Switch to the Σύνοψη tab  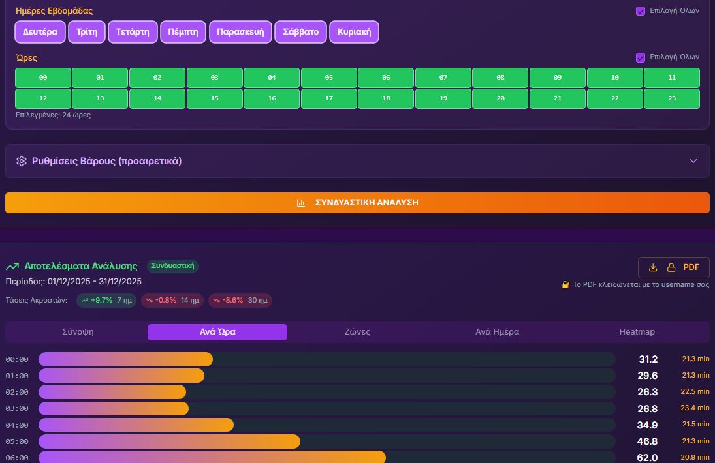pyautogui.click(x=78, y=332)
